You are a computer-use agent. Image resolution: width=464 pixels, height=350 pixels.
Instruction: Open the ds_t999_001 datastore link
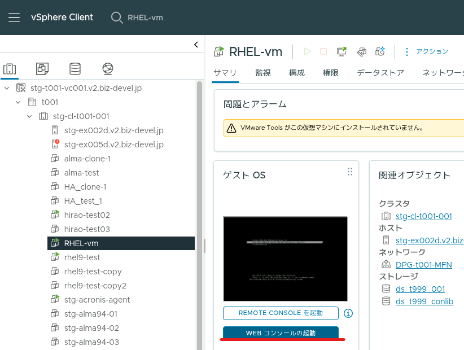click(x=420, y=289)
